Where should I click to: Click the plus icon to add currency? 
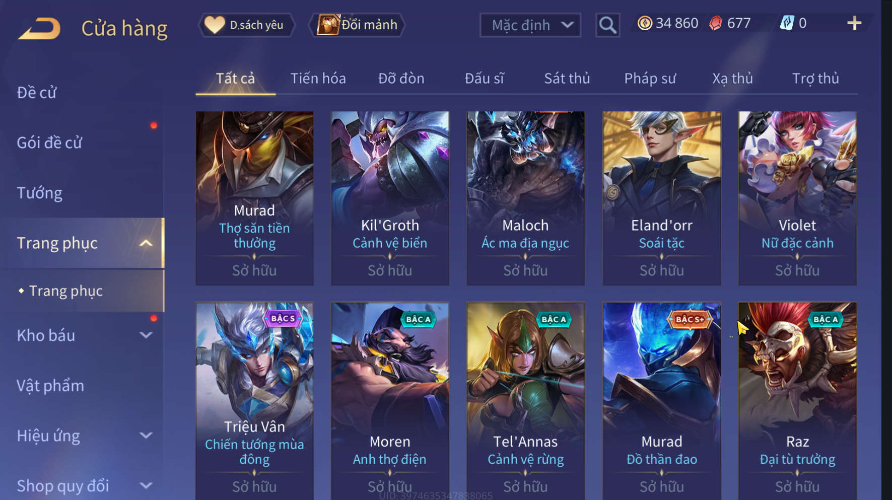coord(854,23)
